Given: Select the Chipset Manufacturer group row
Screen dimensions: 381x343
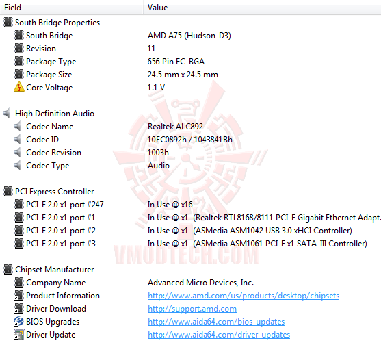Looking at the screenshot, I should (55, 270).
